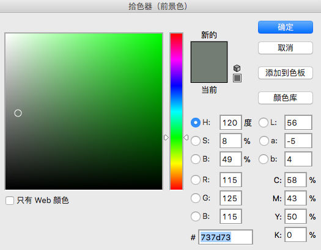Click the 当前 label below the swatch
Screen dimensions: 321x250
click(x=209, y=90)
